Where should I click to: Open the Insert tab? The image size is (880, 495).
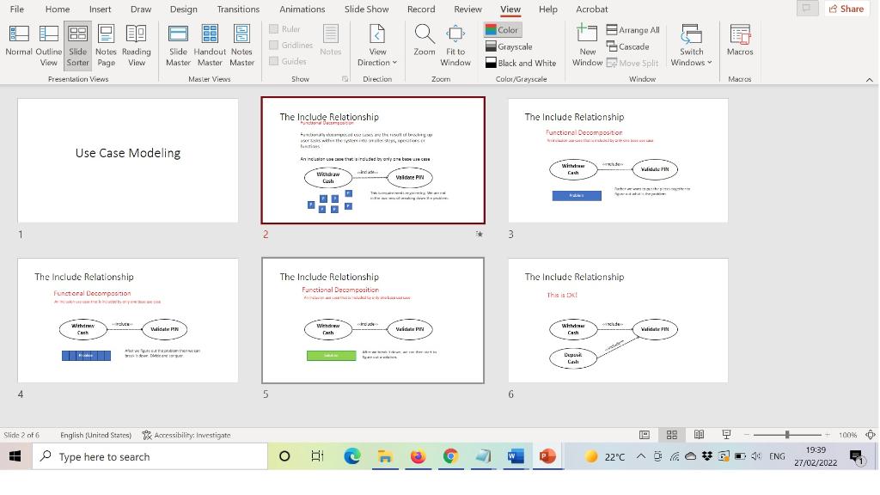[x=100, y=9]
